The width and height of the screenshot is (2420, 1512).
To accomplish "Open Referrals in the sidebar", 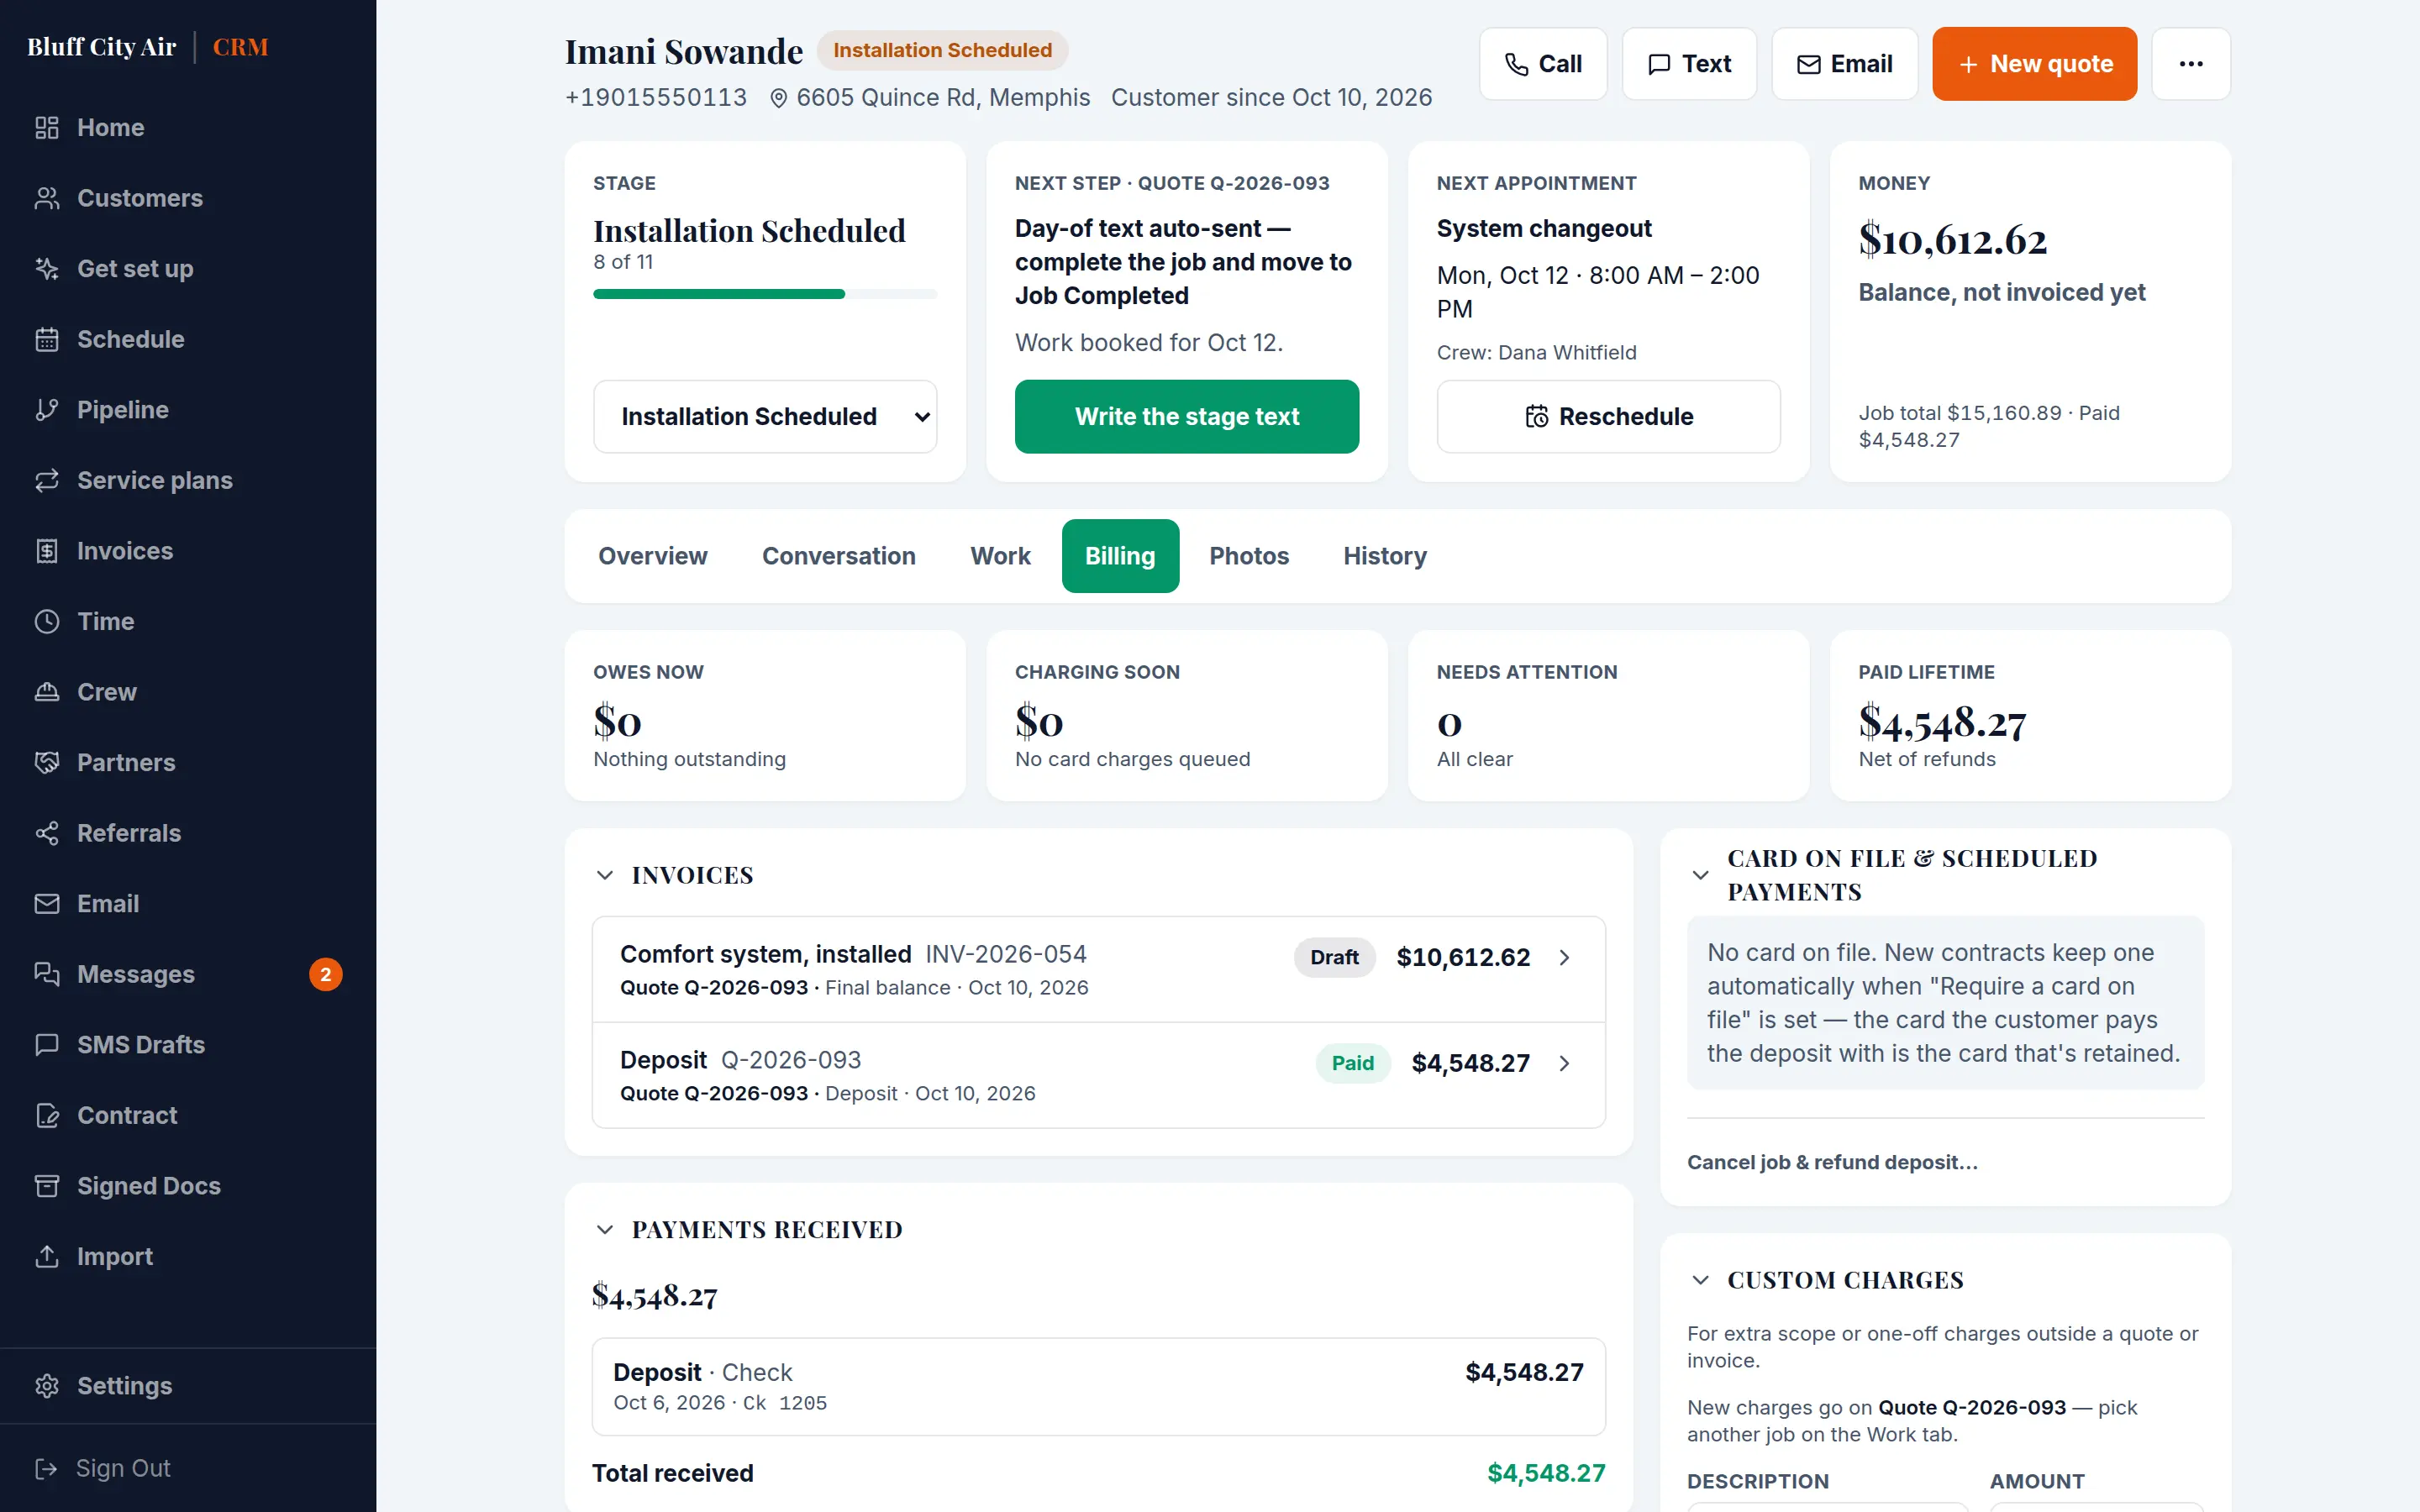I will 188,833.
